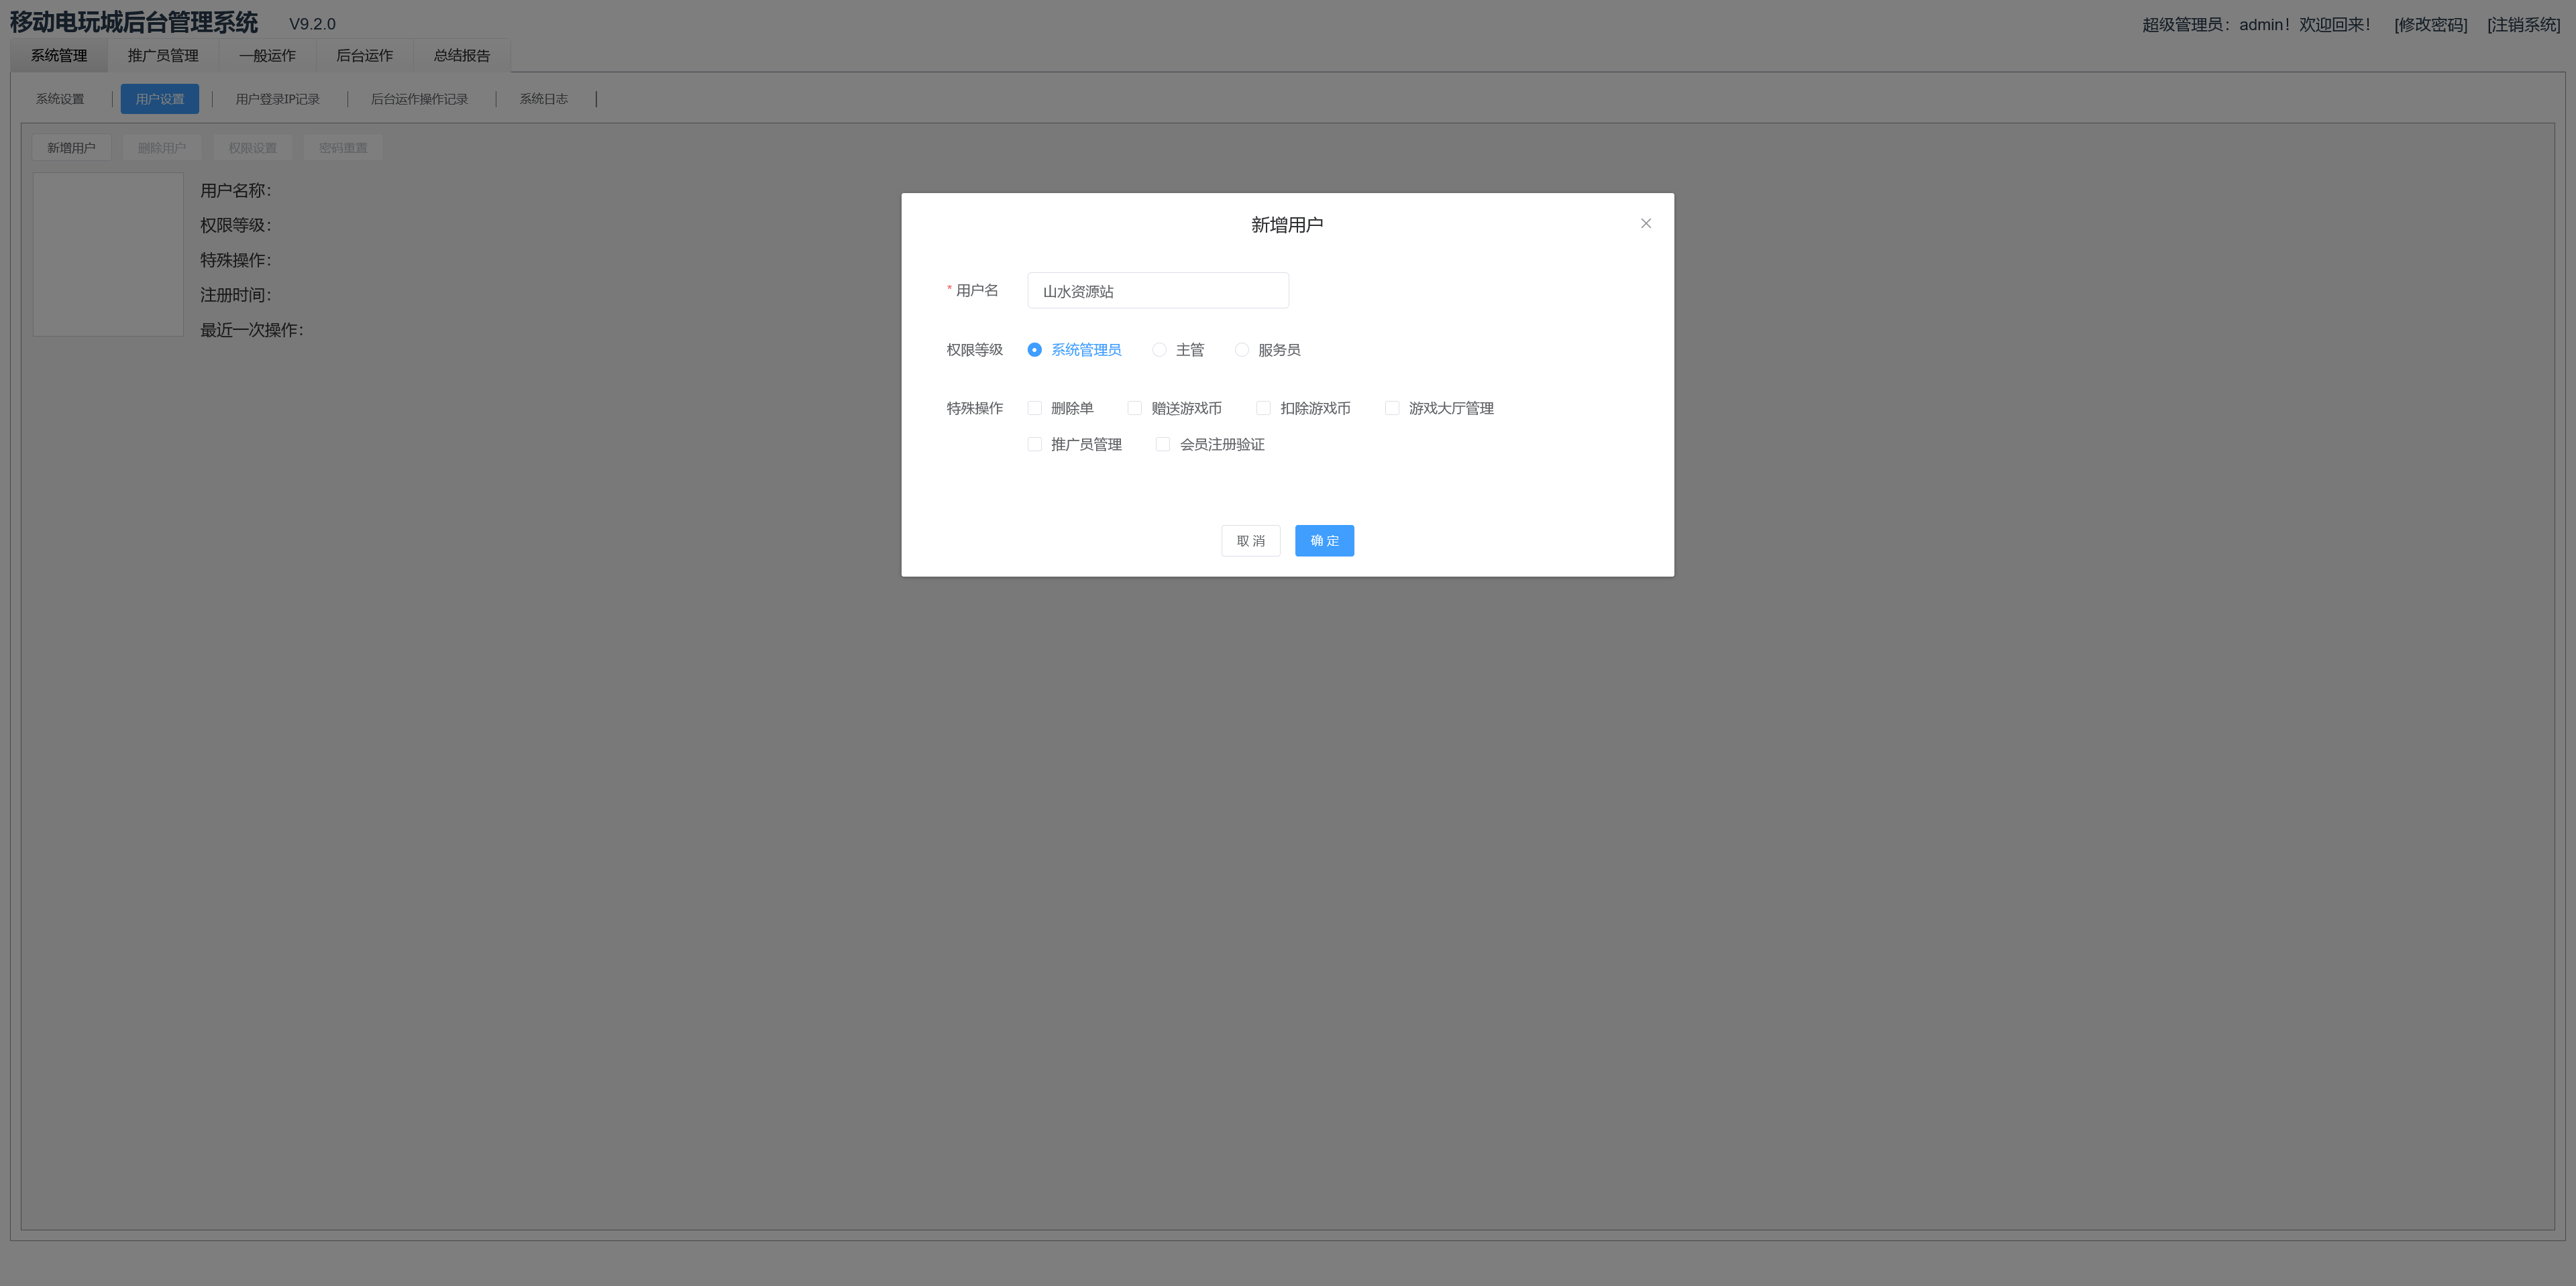
Task: Open the 总结报告 tab
Action: tap(461, 56)
